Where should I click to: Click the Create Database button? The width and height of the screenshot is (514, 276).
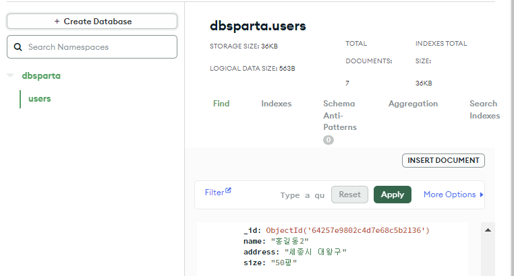[92, 22]
